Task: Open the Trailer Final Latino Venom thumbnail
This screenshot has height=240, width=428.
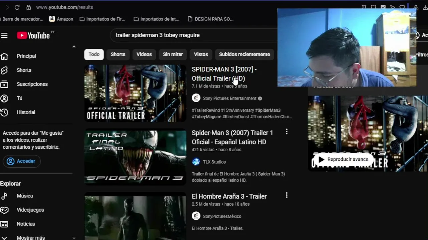Action: pos(135,157)
